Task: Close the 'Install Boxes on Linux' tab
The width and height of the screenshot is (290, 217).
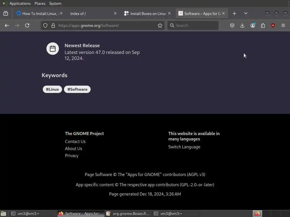Action: click(x=169, y=14)
